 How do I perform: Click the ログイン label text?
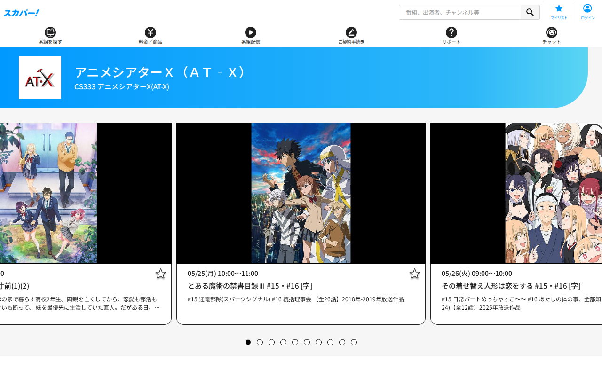(587, 18)
